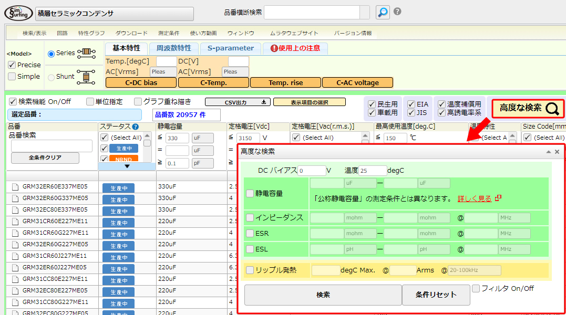Collapse the 高度な検索 panel with the triangle icon

(x=549, y=152)
